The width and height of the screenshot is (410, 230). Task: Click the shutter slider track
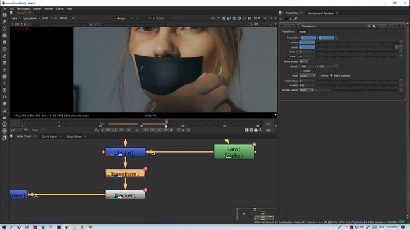357,86
